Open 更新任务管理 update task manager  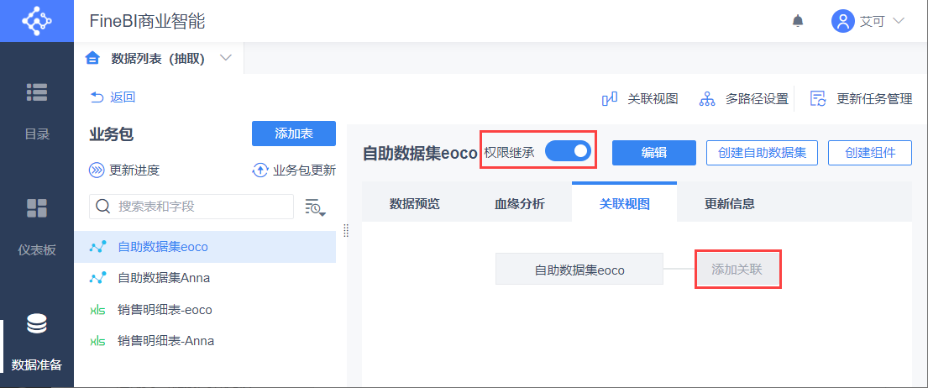[861, 99]
